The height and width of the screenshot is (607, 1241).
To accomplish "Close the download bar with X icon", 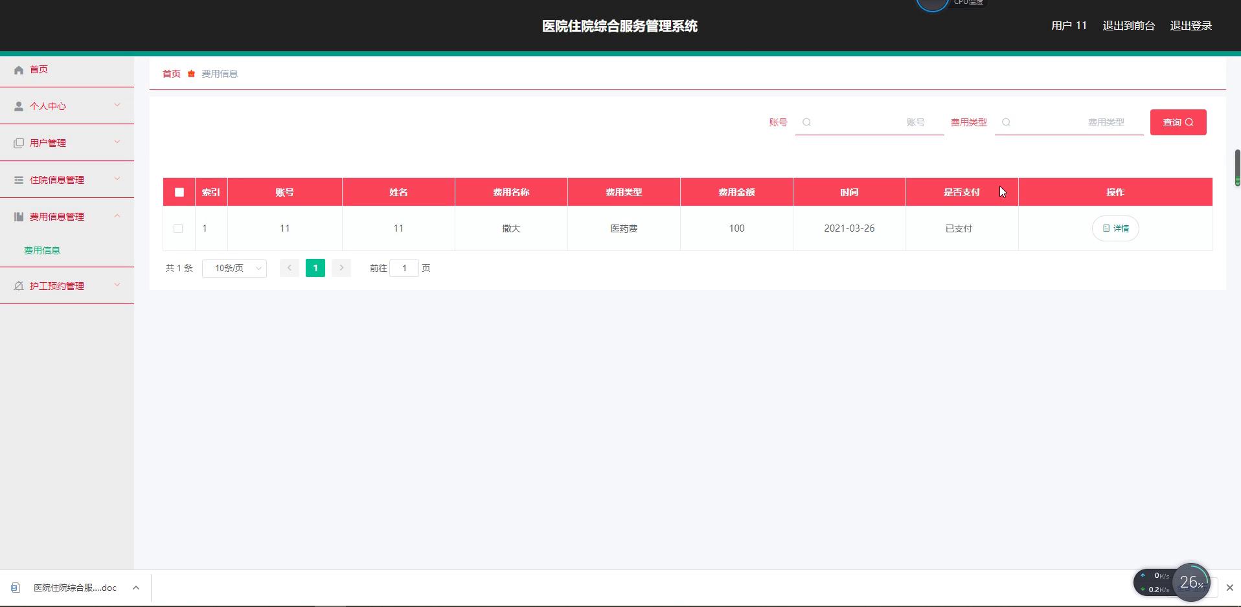I will click(x=1229, y=588).
